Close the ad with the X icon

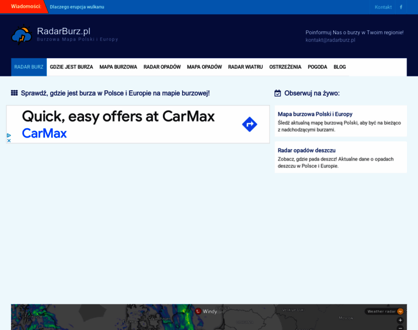pos(9,140)
